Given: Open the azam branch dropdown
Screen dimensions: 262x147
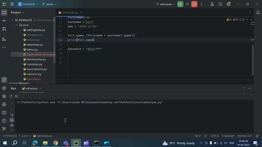Looking at the screenshot, I should coord(50,4).
